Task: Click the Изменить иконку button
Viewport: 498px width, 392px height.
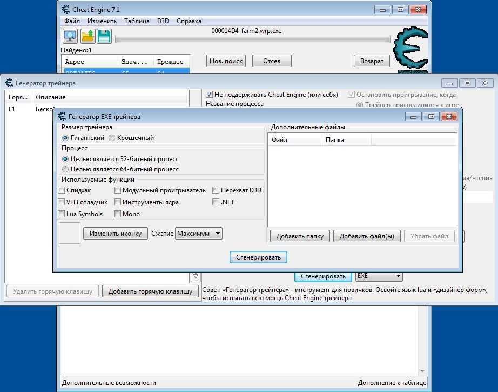Action: [x=115, y=234]
